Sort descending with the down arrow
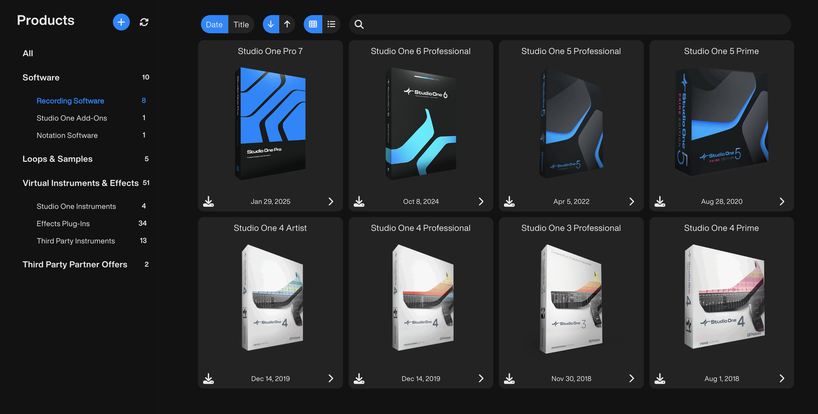This screenshot has height=414, width=818. coord(271,25)
